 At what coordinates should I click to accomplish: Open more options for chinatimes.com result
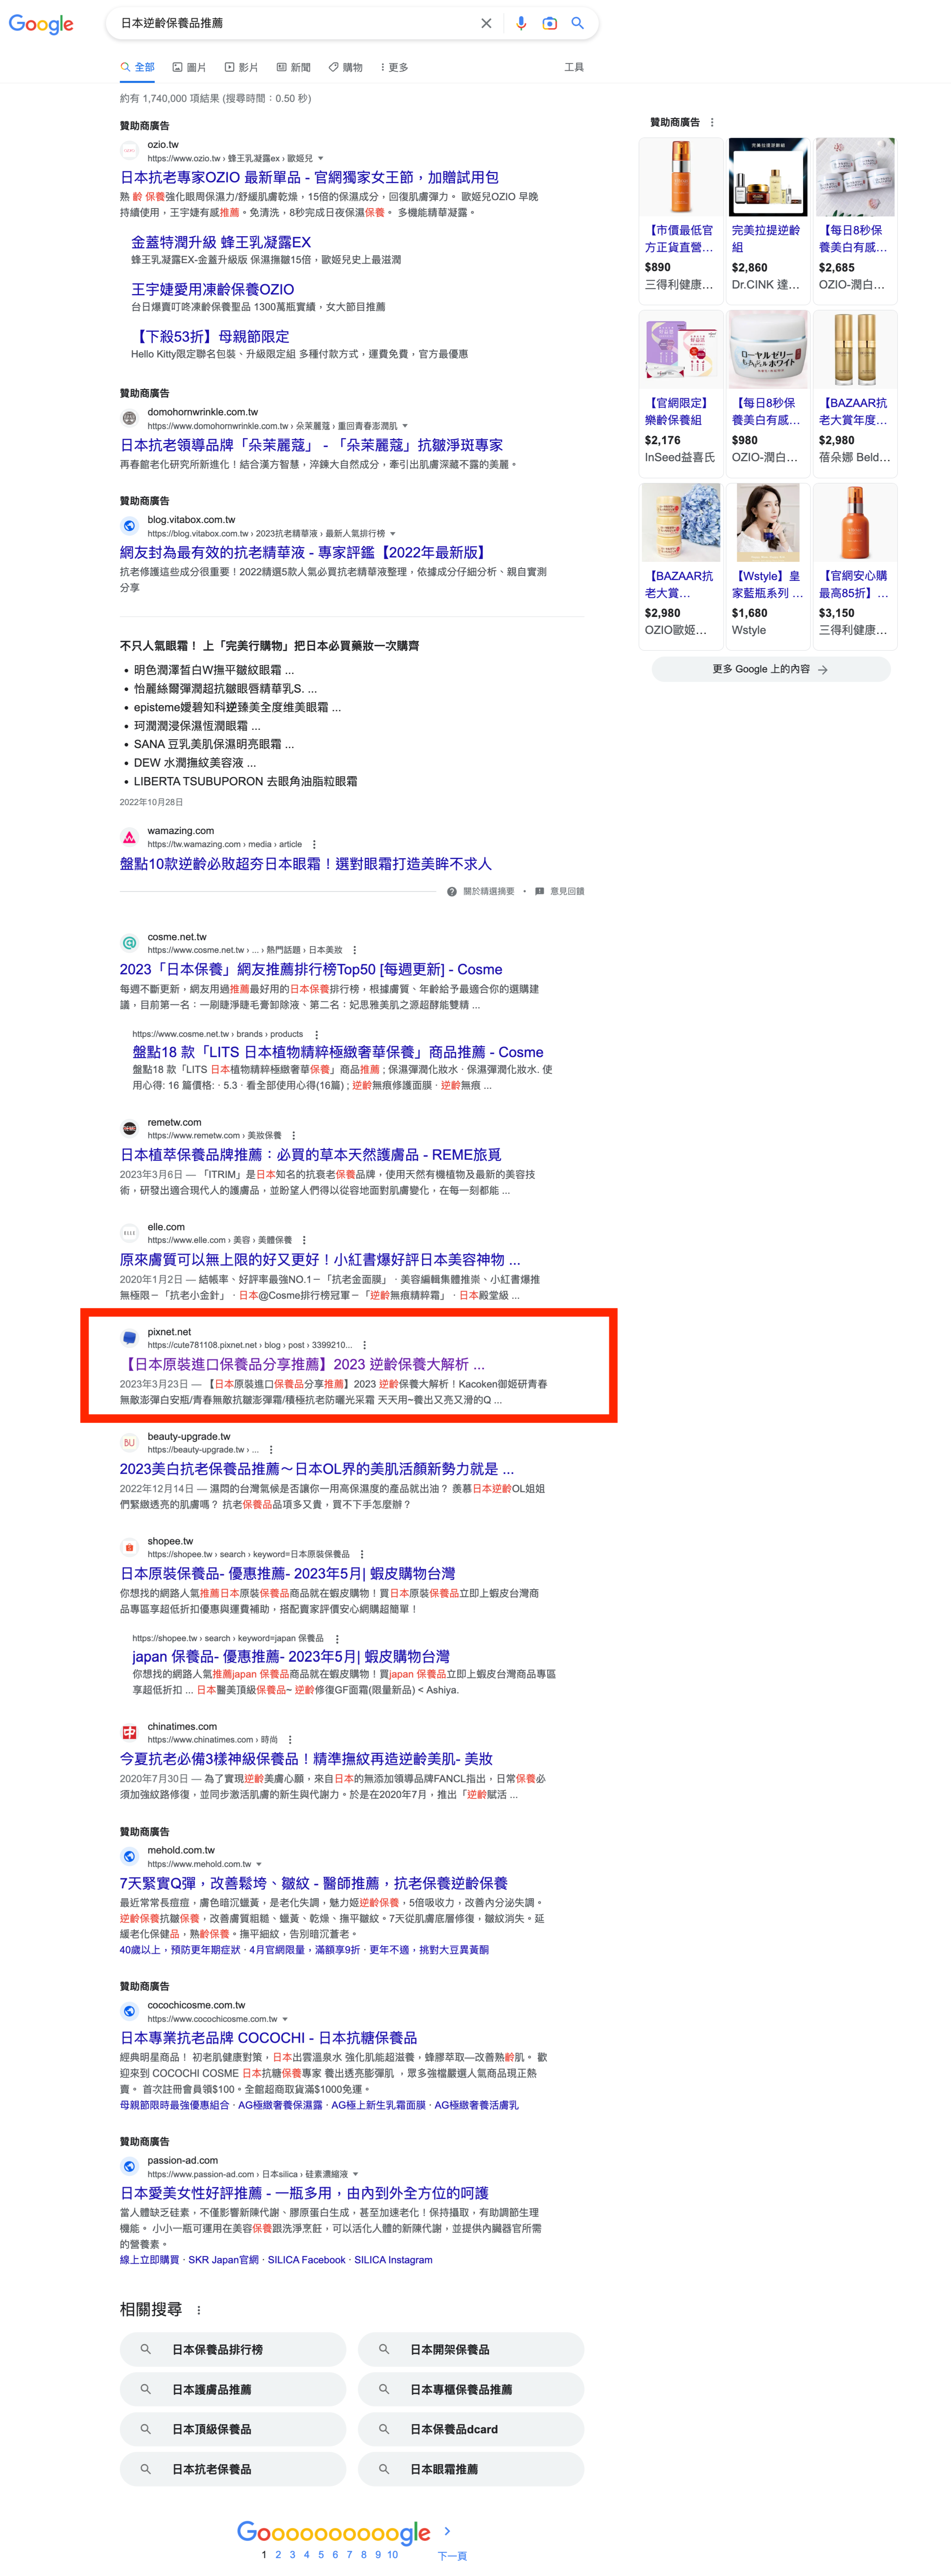(x=290, y=1739)
